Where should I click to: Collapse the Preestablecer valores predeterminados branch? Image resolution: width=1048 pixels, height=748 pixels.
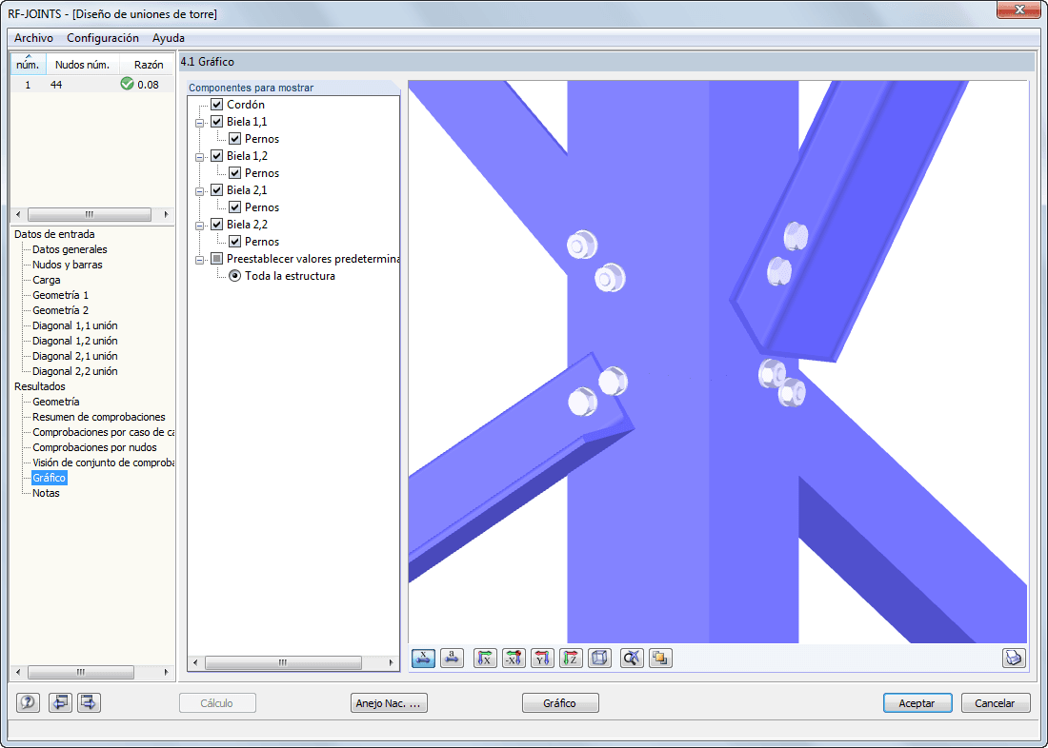click(200, 258)
